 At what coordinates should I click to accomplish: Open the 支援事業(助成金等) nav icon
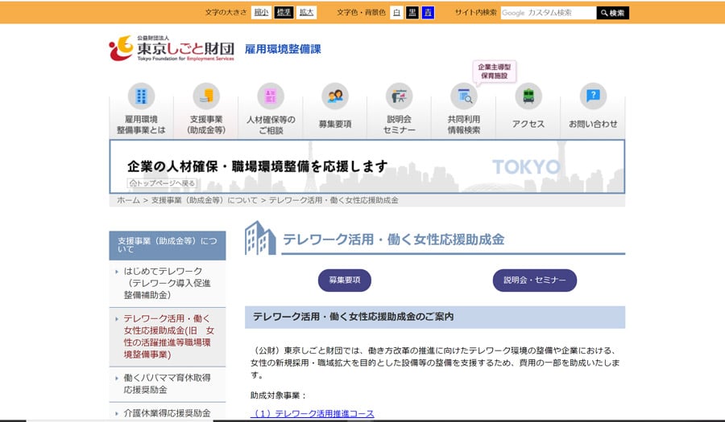206,96
